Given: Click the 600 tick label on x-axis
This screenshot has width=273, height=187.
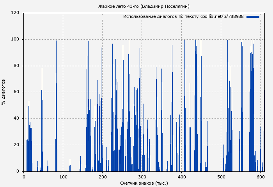Looking at the screenshot, I should pos(261,177).
